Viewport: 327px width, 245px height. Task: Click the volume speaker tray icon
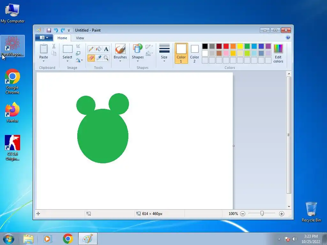coord(294,239)
